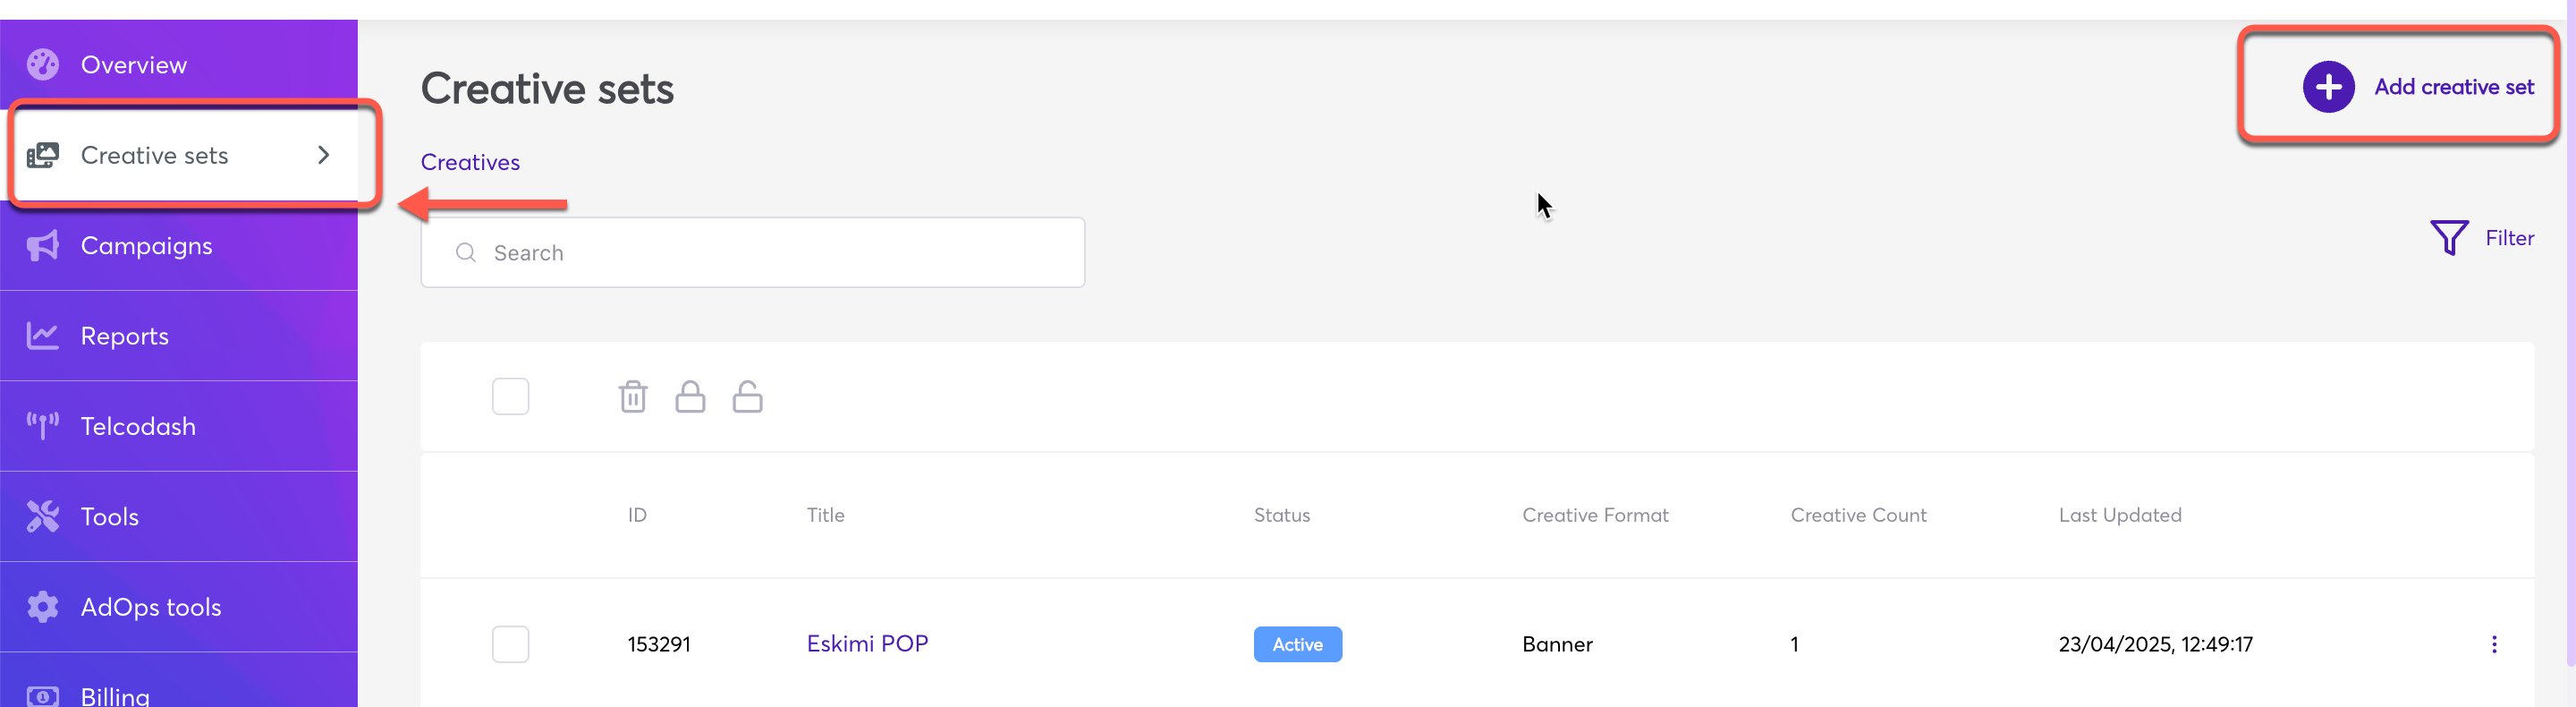Click the Filter funnel icon
This screenshot has width=2576, height=707.
click(2448, 238)
